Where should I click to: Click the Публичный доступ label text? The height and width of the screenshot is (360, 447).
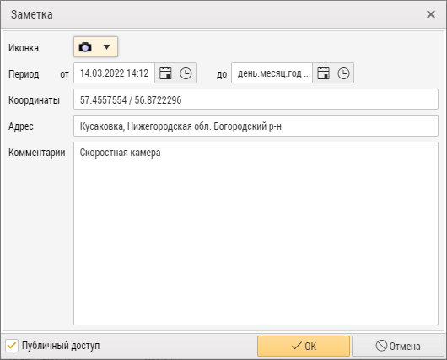coord(61,346)
